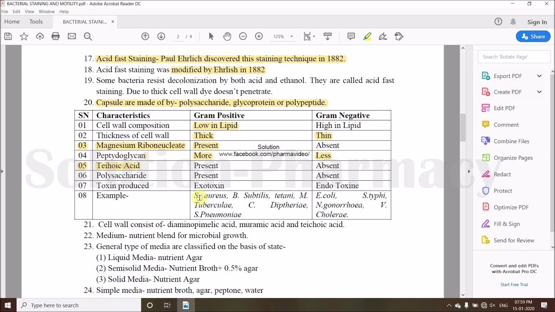This screenshot has width=555, height=312.
Task: Open Export PDF tool
Action: point(507,76)
